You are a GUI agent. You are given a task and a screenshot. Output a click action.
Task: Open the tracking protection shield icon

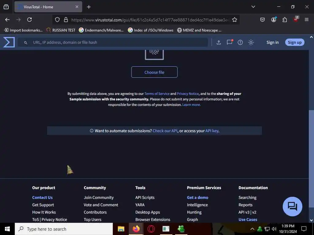[57, 20]
